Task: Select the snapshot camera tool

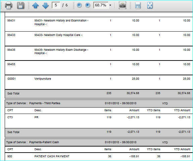Action: point(123,5)
